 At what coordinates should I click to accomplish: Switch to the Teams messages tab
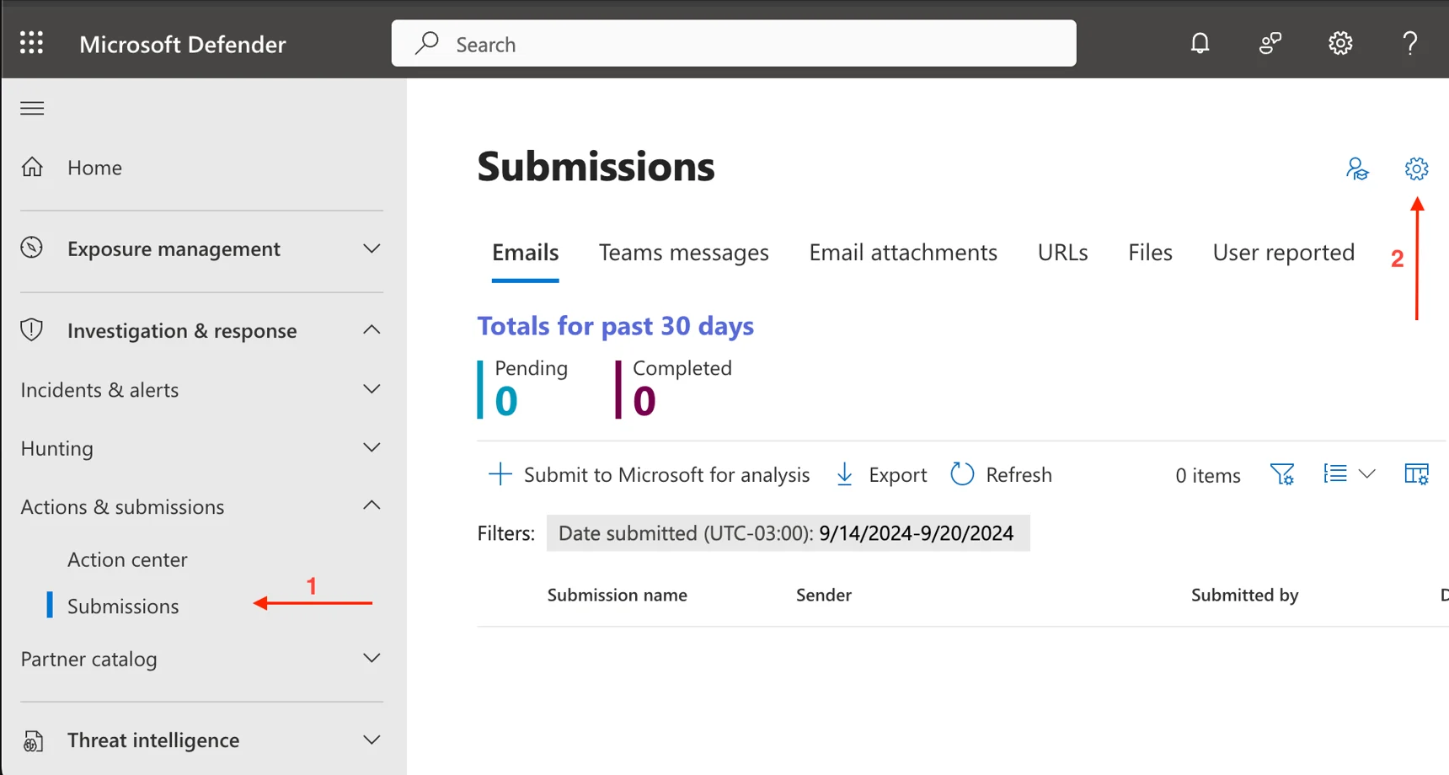click(683, 253)
